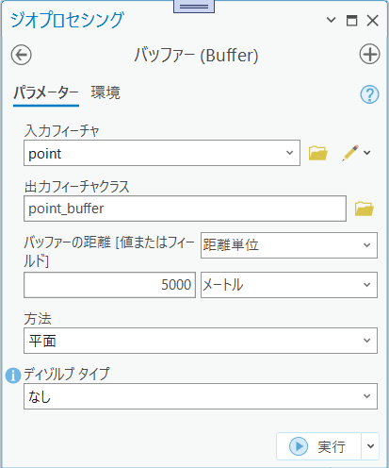Click the pencil draw-features icon
The height and width of the screenshot is (468, 389).
[350, 153]
